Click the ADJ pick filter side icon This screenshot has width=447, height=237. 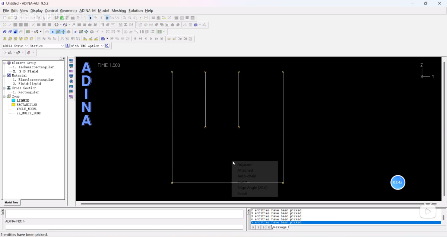point(71,61)
